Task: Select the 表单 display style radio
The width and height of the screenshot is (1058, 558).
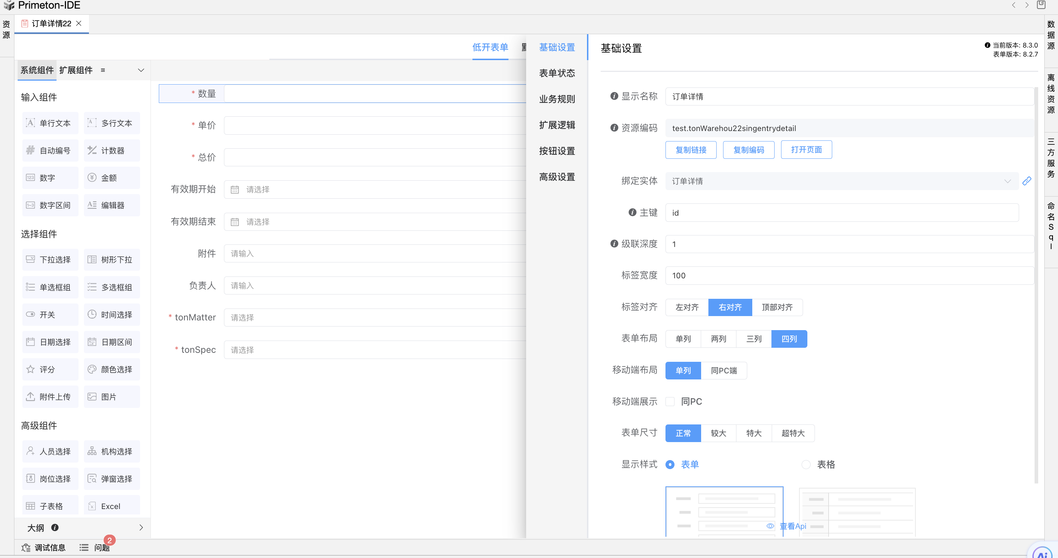Action: 670,464
